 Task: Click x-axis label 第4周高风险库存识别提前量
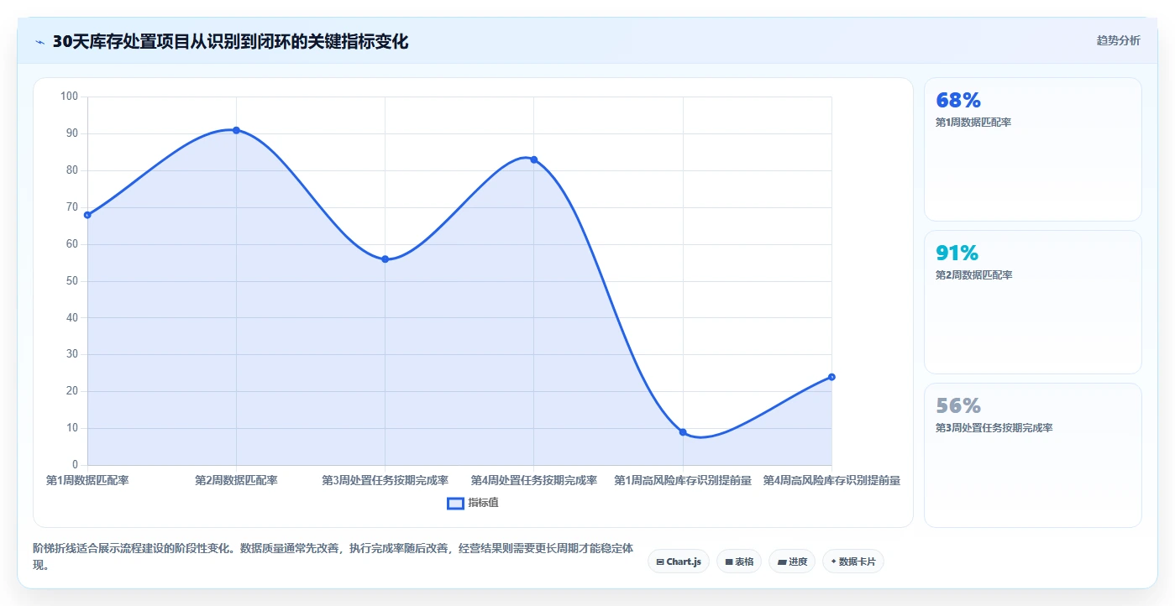coord(831,480)
